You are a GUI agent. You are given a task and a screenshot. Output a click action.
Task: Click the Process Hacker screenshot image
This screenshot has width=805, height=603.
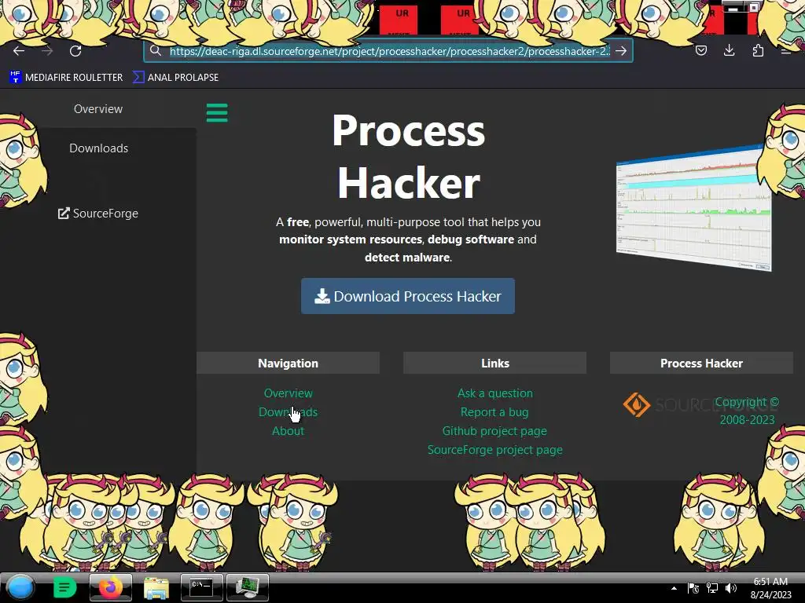(693, 207)
